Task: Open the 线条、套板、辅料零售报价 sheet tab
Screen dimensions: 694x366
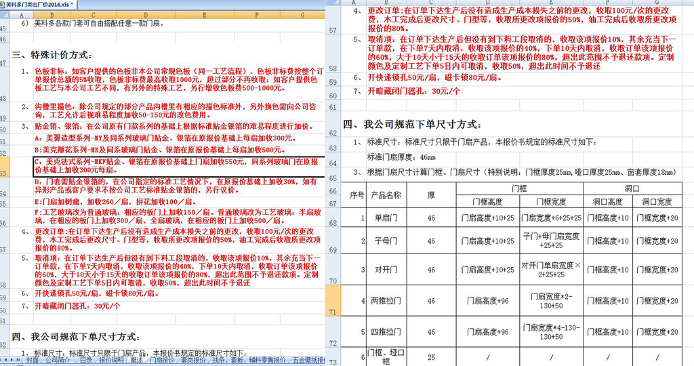Action: 249,361
